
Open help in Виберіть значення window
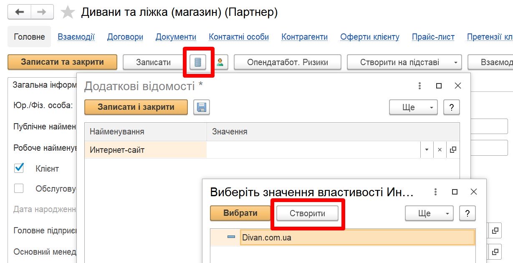pyautogui.click(x=468, y=213)
